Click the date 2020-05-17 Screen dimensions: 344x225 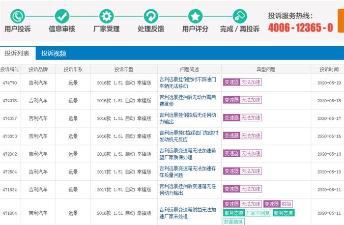coord(329,118)
